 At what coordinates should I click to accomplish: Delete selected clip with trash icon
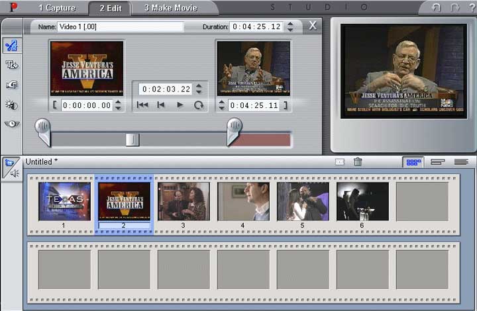point(358,161)
